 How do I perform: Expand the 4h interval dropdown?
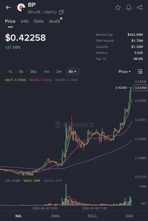[73, 71]
